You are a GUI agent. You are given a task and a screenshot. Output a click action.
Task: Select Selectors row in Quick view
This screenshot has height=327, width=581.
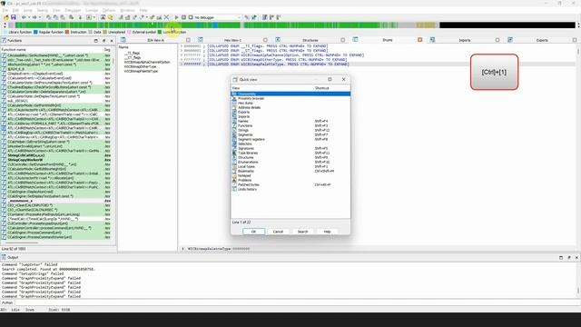coord(290,144)
